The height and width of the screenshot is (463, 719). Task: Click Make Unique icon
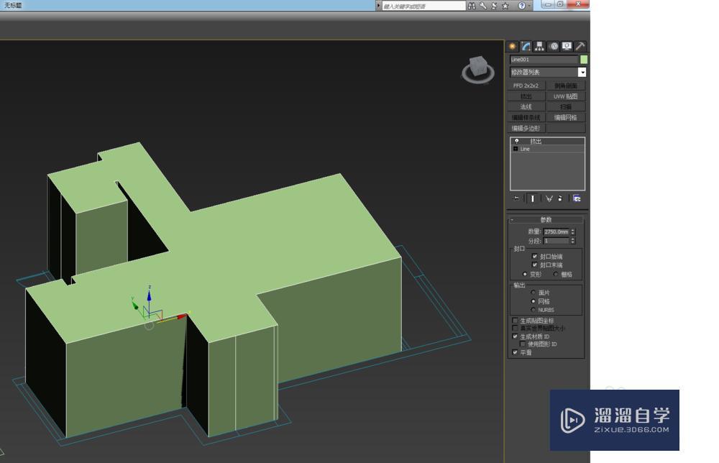coord(549,198)
